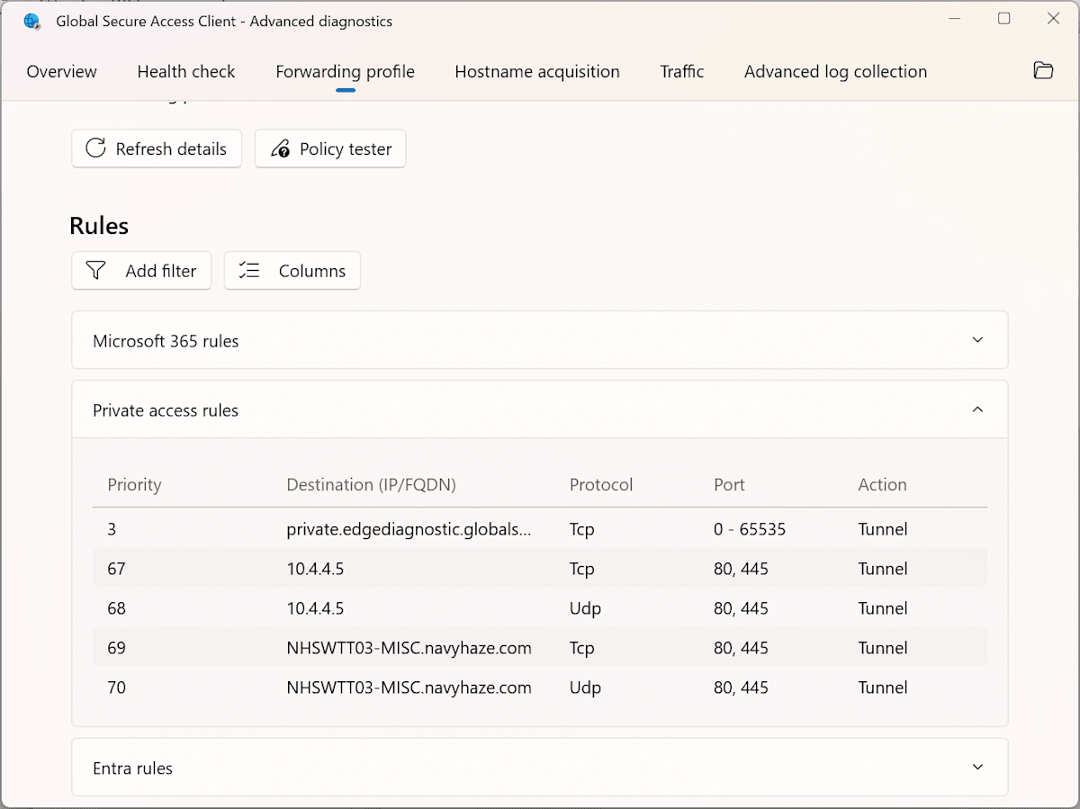Click the Microsoft 365 rules header text
This screenshot has width=1080, height=809.
[x=166, y=341]
